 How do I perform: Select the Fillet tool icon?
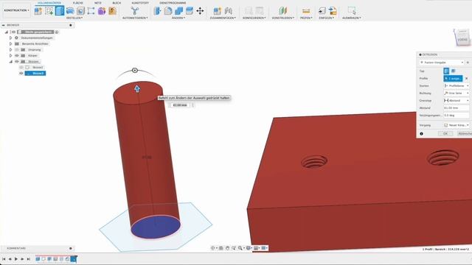coord(168,11)
